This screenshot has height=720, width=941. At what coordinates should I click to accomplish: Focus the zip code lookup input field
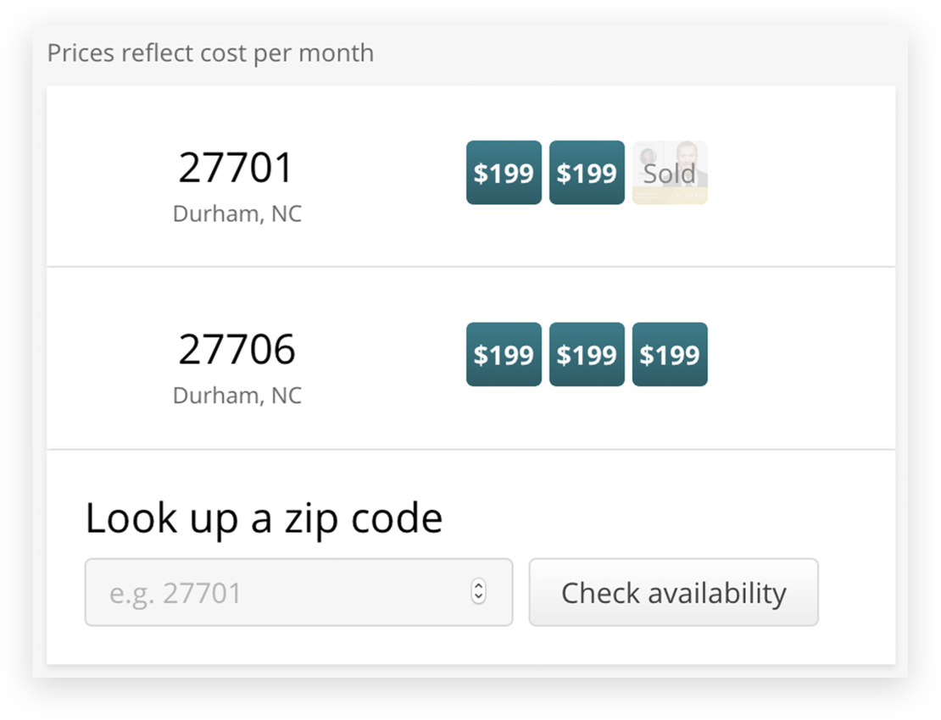point(280,592)
